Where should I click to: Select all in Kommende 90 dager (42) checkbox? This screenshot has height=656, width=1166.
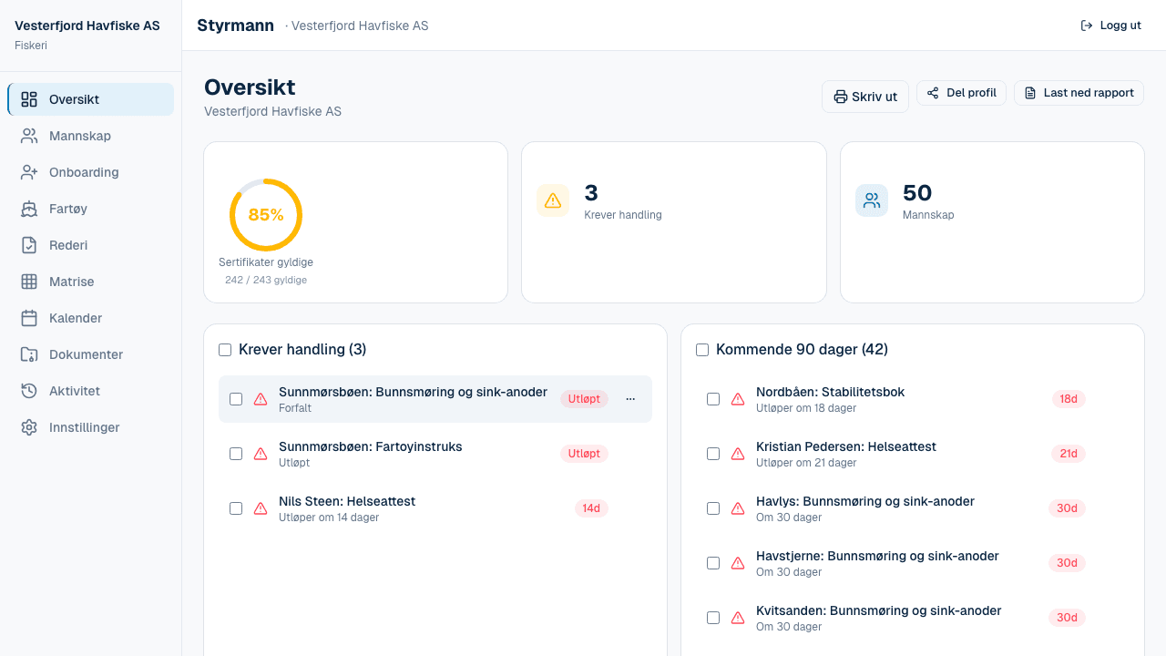(x=702, y=350)
